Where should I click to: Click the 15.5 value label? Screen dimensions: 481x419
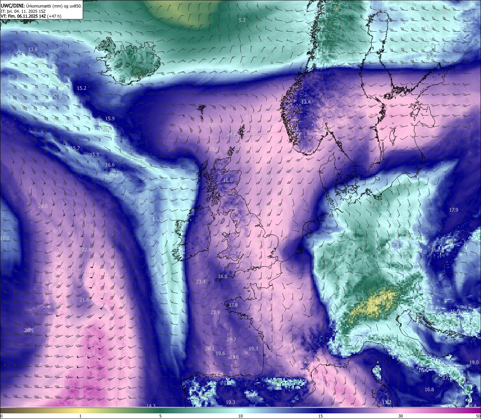tap(94, 155)
